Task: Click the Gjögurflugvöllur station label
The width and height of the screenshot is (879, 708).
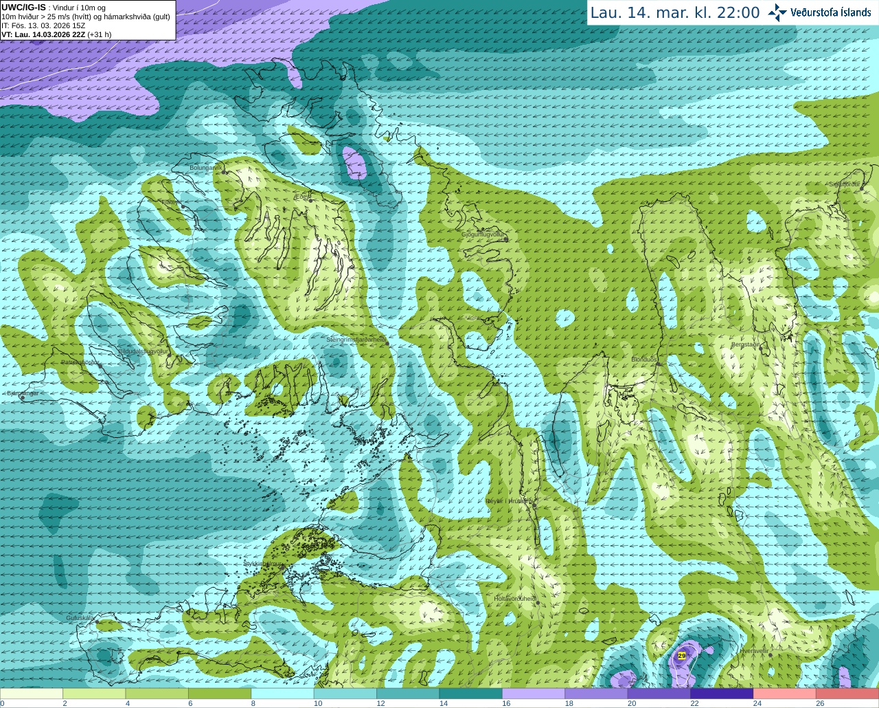Action: coord(483,234)
